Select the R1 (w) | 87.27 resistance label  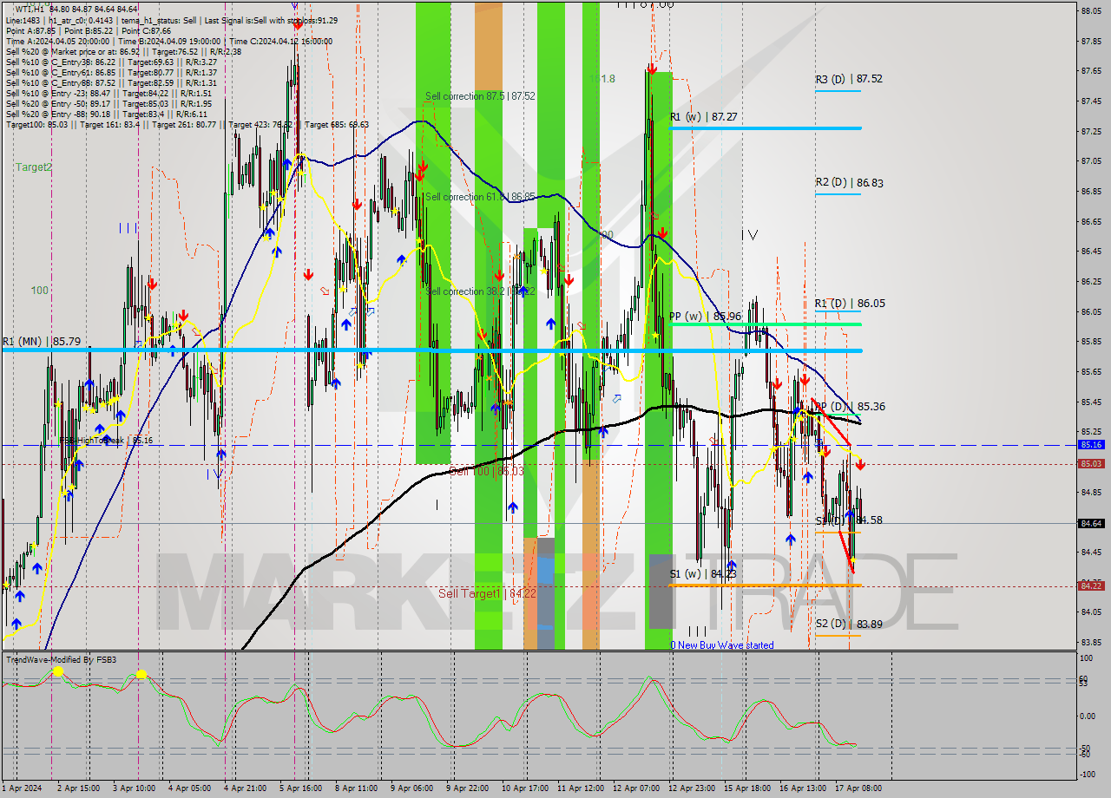point(704,116)
